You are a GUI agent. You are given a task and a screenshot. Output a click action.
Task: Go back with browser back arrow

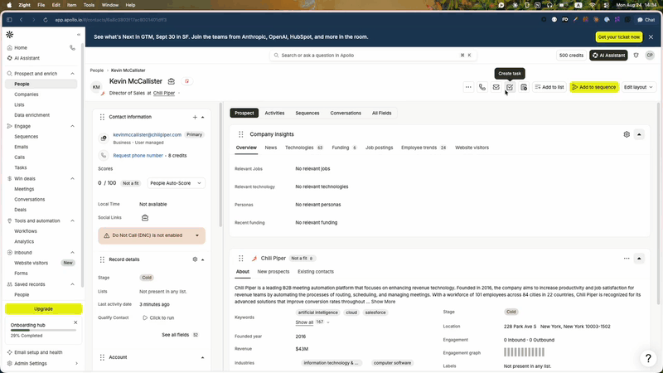(22, 20)
